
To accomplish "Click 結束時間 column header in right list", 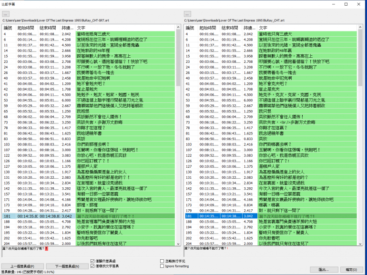I will pos(231,28).
